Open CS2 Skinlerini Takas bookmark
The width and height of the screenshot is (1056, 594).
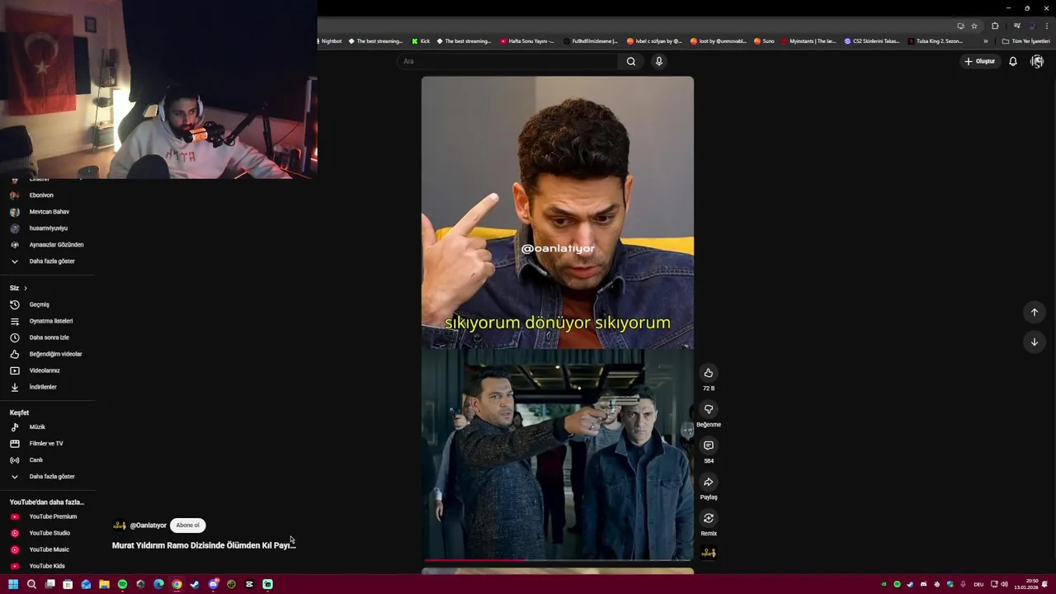[872, 41]
